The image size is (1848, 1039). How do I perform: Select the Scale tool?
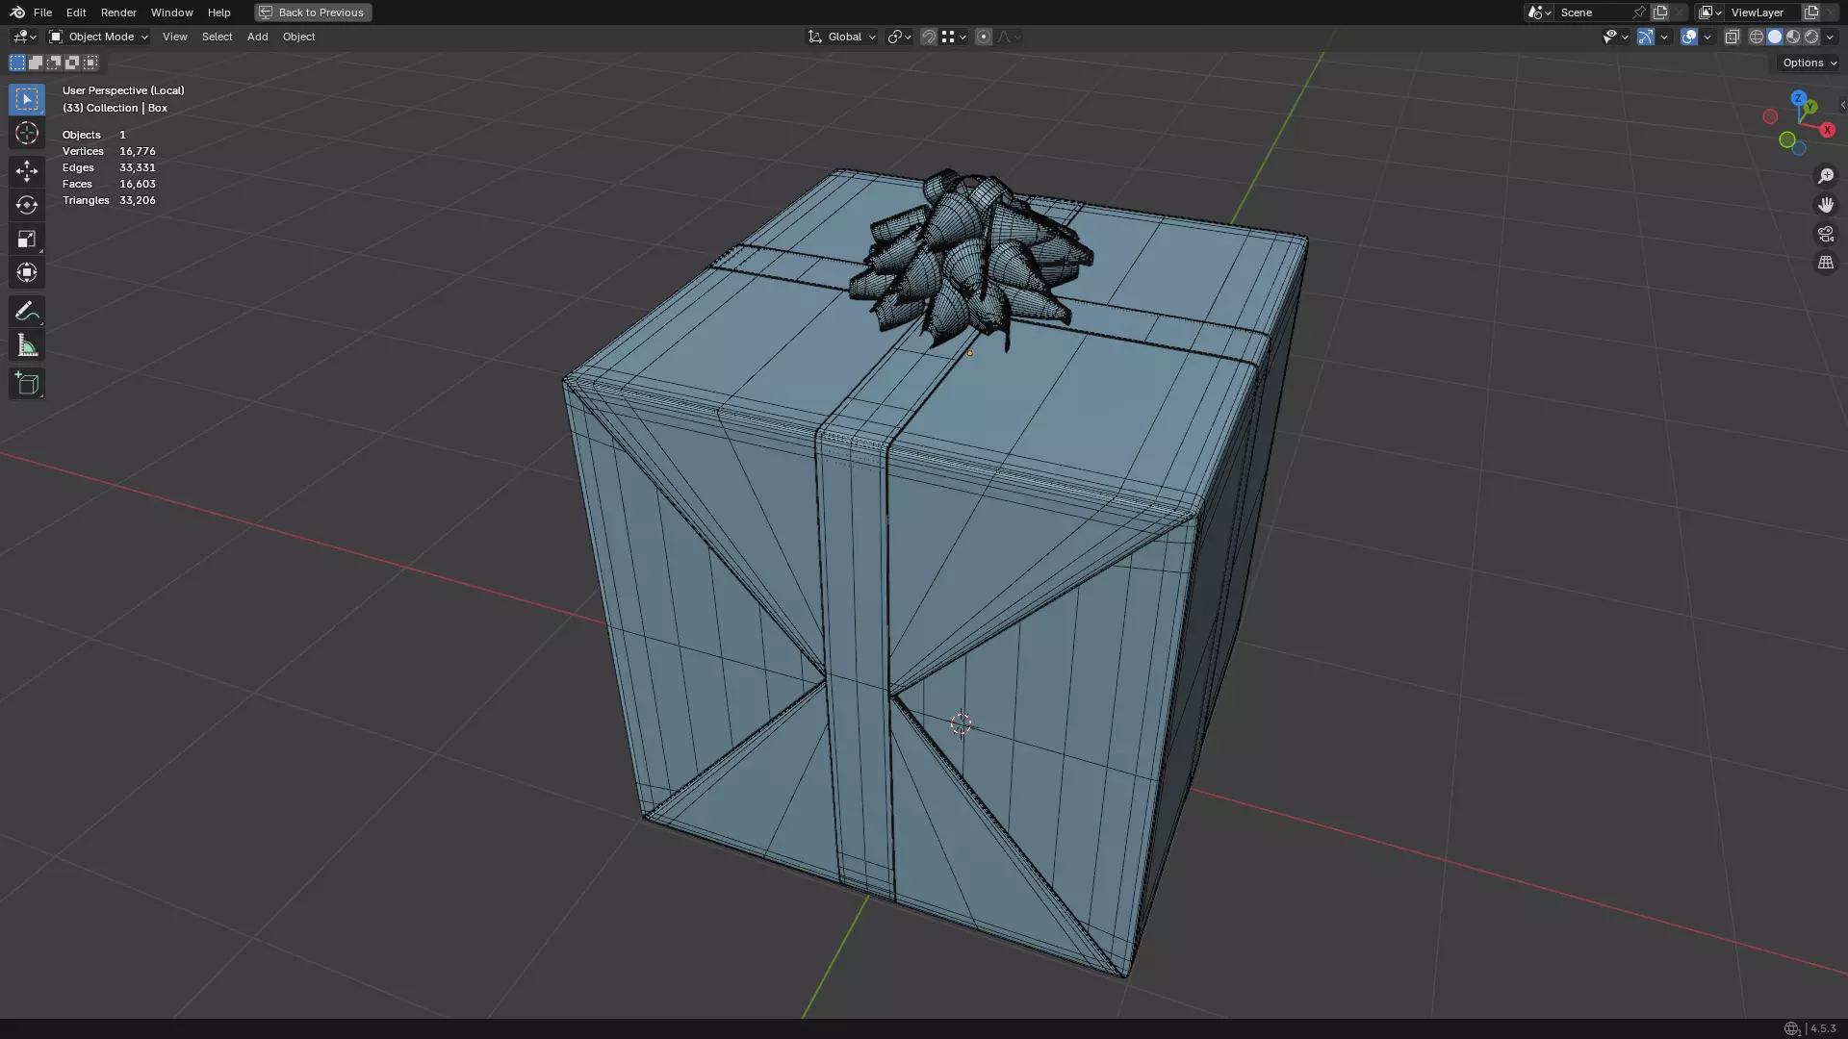(x=27, y=239)
